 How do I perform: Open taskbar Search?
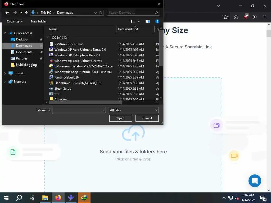tap(19, 198)
